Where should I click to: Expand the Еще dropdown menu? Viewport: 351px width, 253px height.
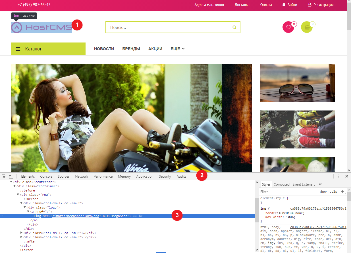tap(178, 49)
